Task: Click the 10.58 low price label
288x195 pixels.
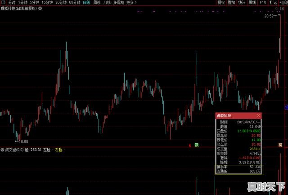Action: [x=23, y=142]
